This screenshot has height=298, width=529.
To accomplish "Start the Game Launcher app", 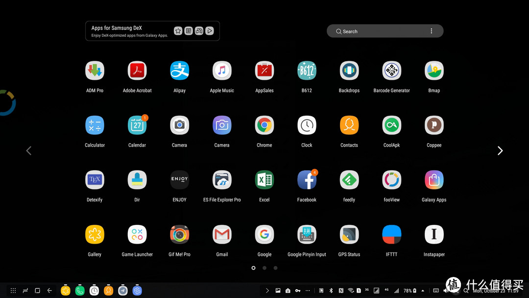I will (x=137, y=234).
